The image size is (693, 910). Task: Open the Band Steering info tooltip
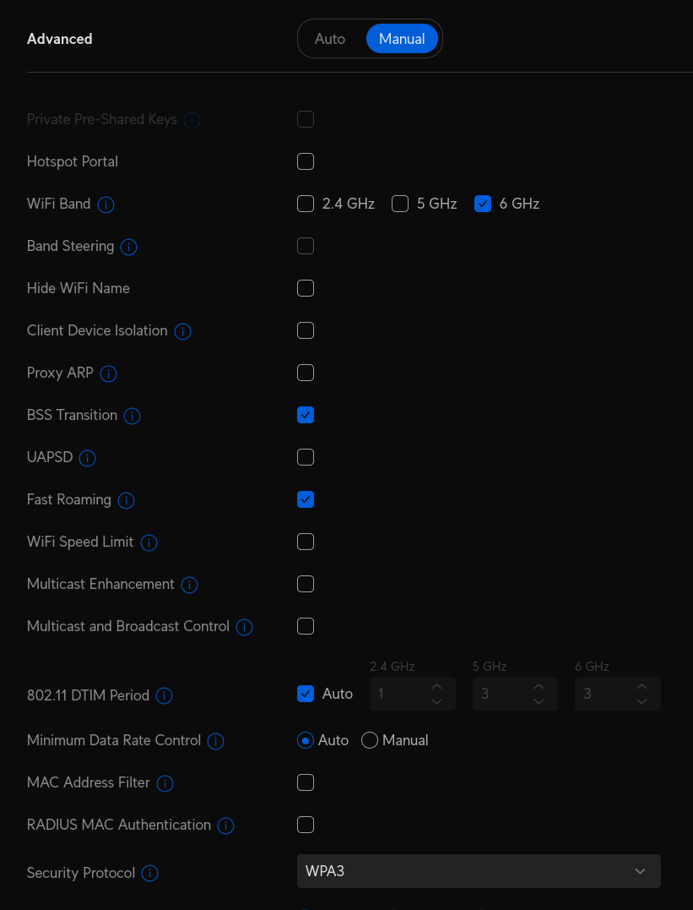click(x=128, y=247)
